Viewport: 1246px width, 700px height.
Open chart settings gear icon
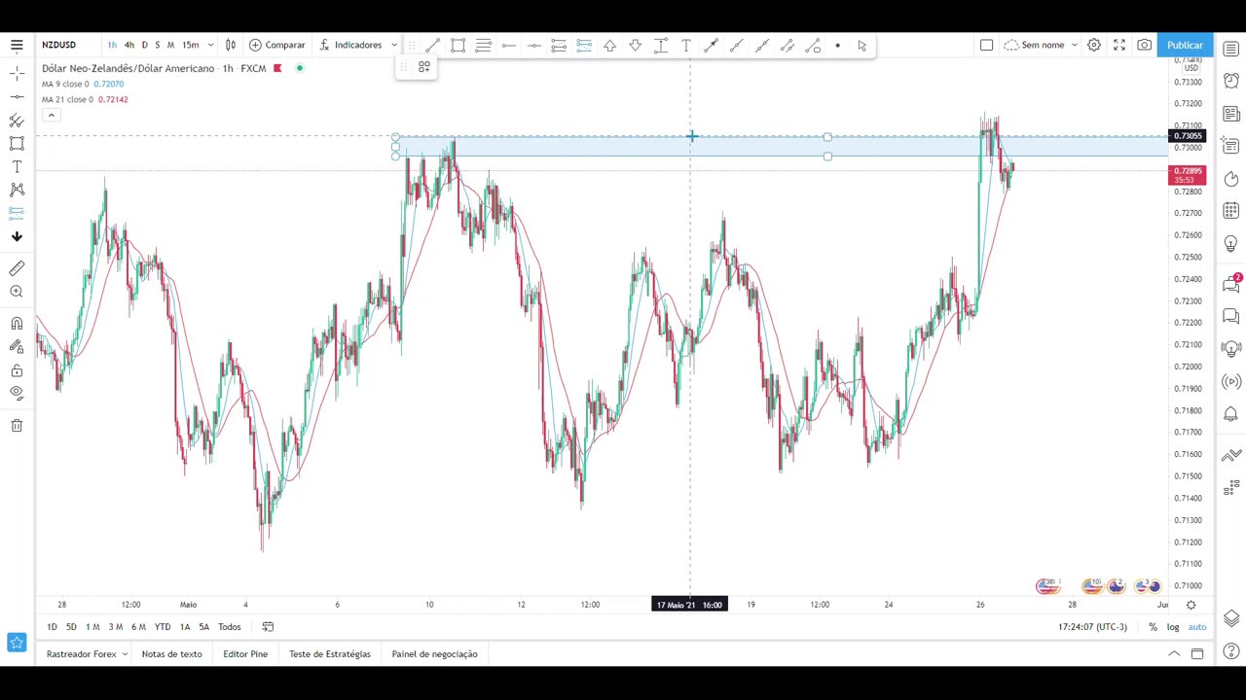tap(1094, 45)
